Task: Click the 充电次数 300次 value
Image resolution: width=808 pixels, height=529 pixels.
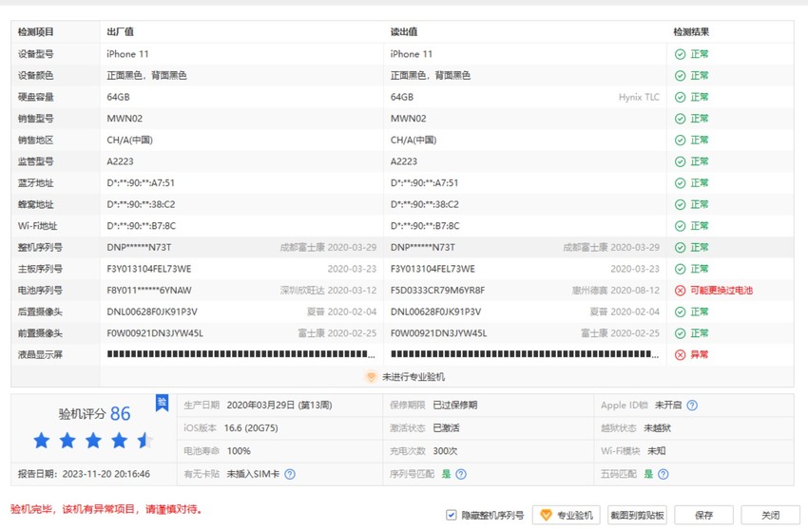Action: tap(445, 451)
